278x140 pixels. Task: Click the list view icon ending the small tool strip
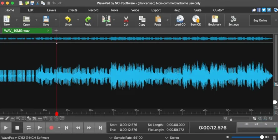coord(62,118)
